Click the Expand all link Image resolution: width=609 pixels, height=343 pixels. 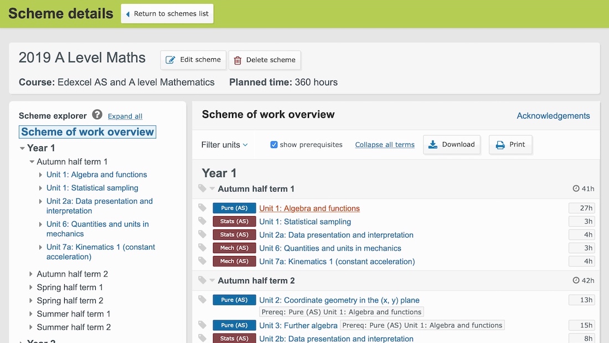click(125, 116)
